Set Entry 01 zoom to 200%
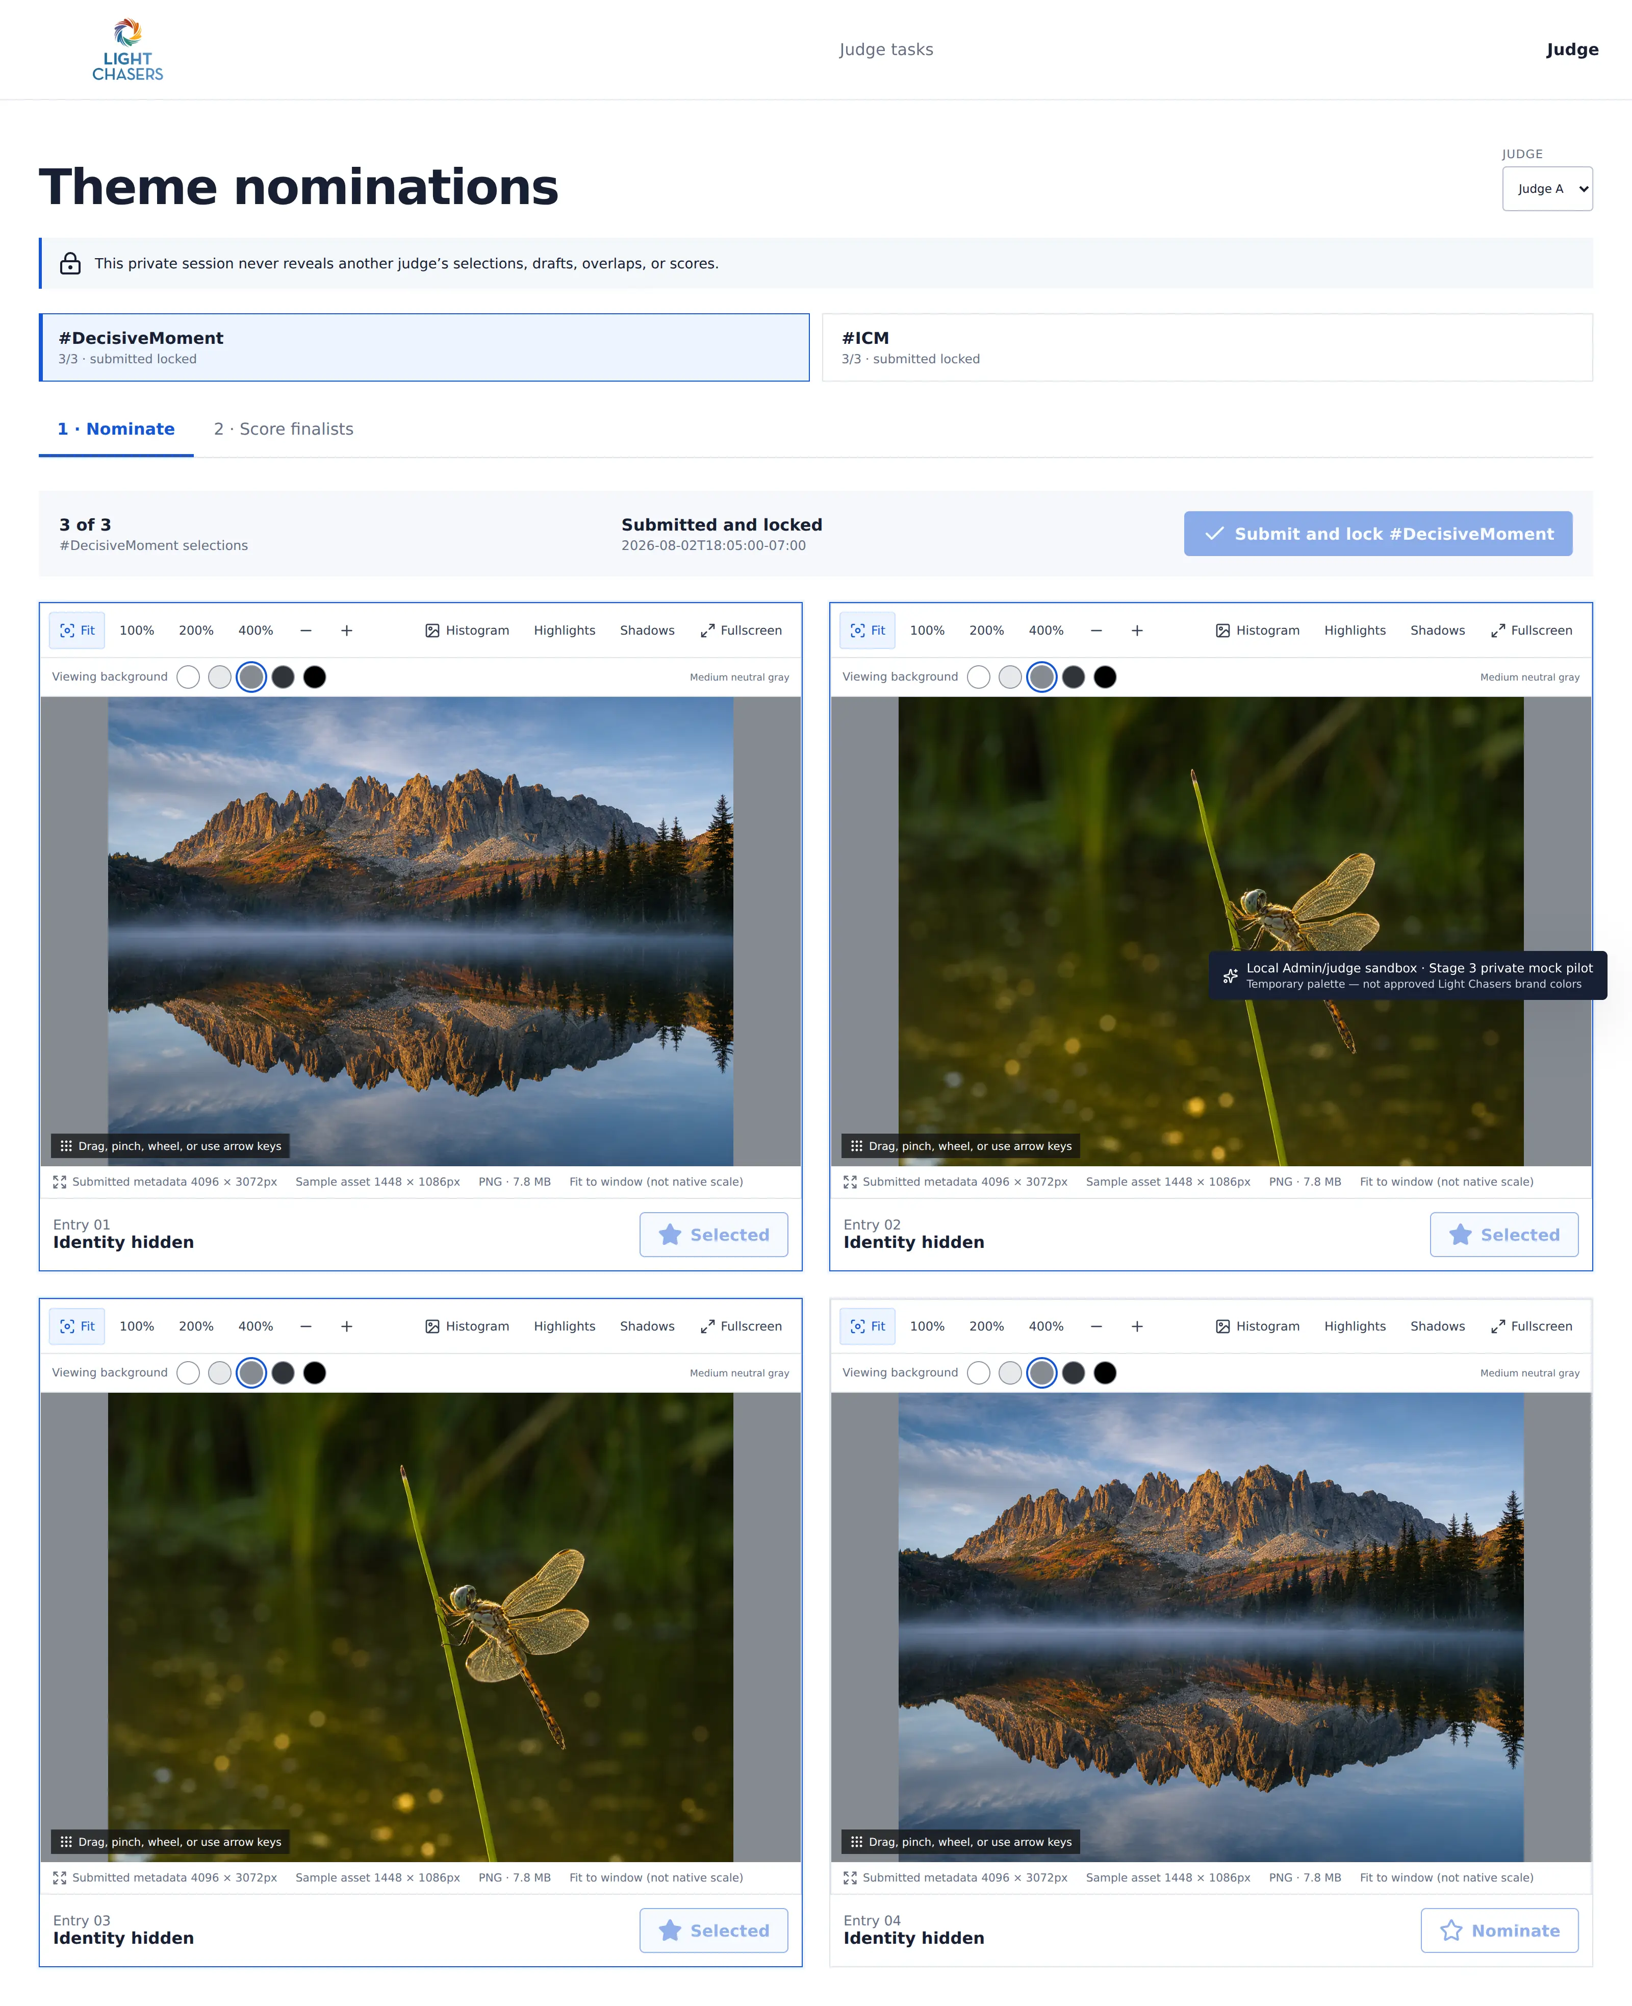The image size is (1632, 2006). (x=196, y=630)
